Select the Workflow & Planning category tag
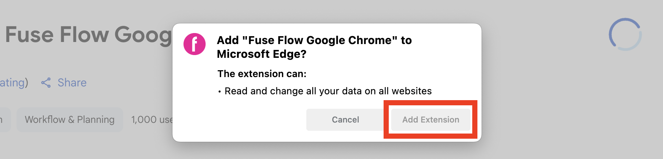663x159 pixels. pyautogui.click(x=69, y=120)
